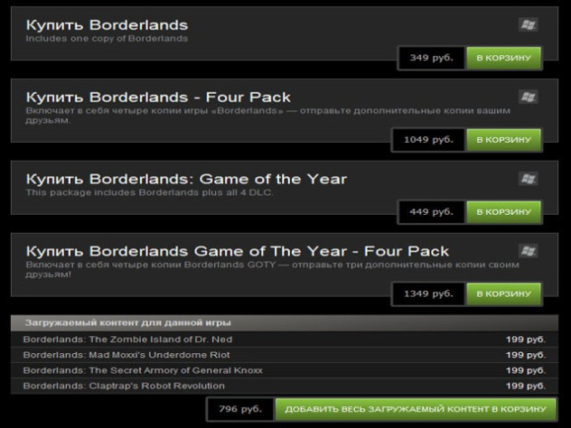Click Windows icon in Four Pack package

(528, 97)
